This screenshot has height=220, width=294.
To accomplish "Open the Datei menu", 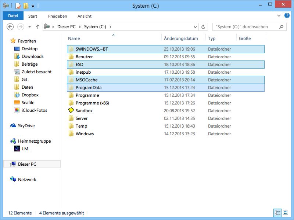I will [x=13, y=16].
